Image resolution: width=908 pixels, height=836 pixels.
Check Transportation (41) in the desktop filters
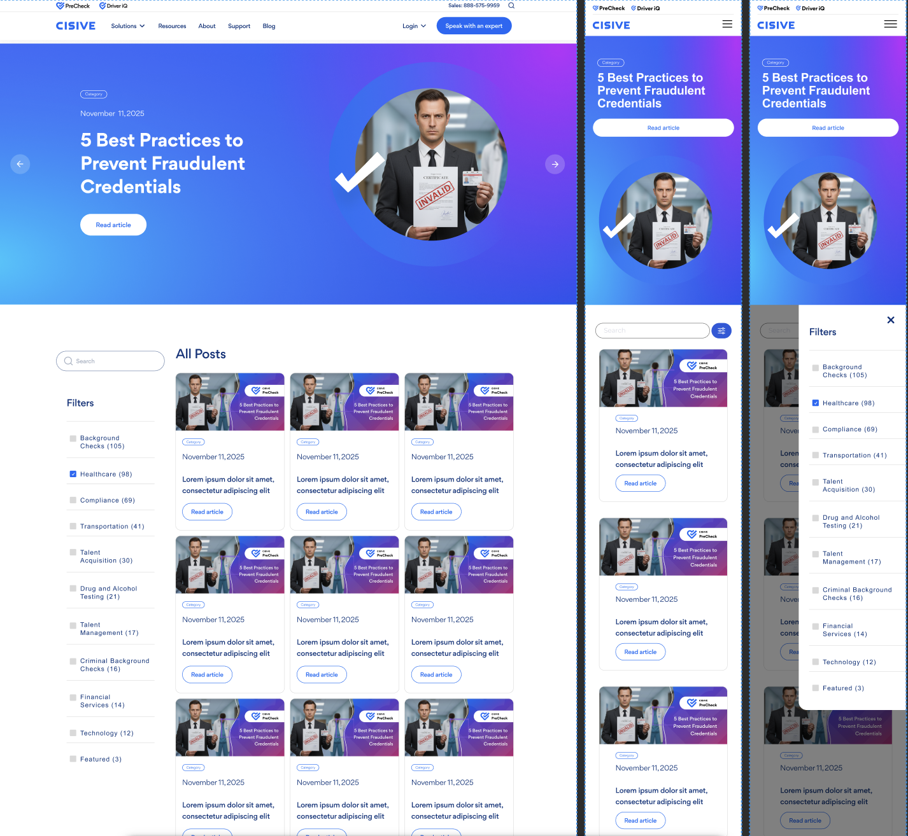73,526
